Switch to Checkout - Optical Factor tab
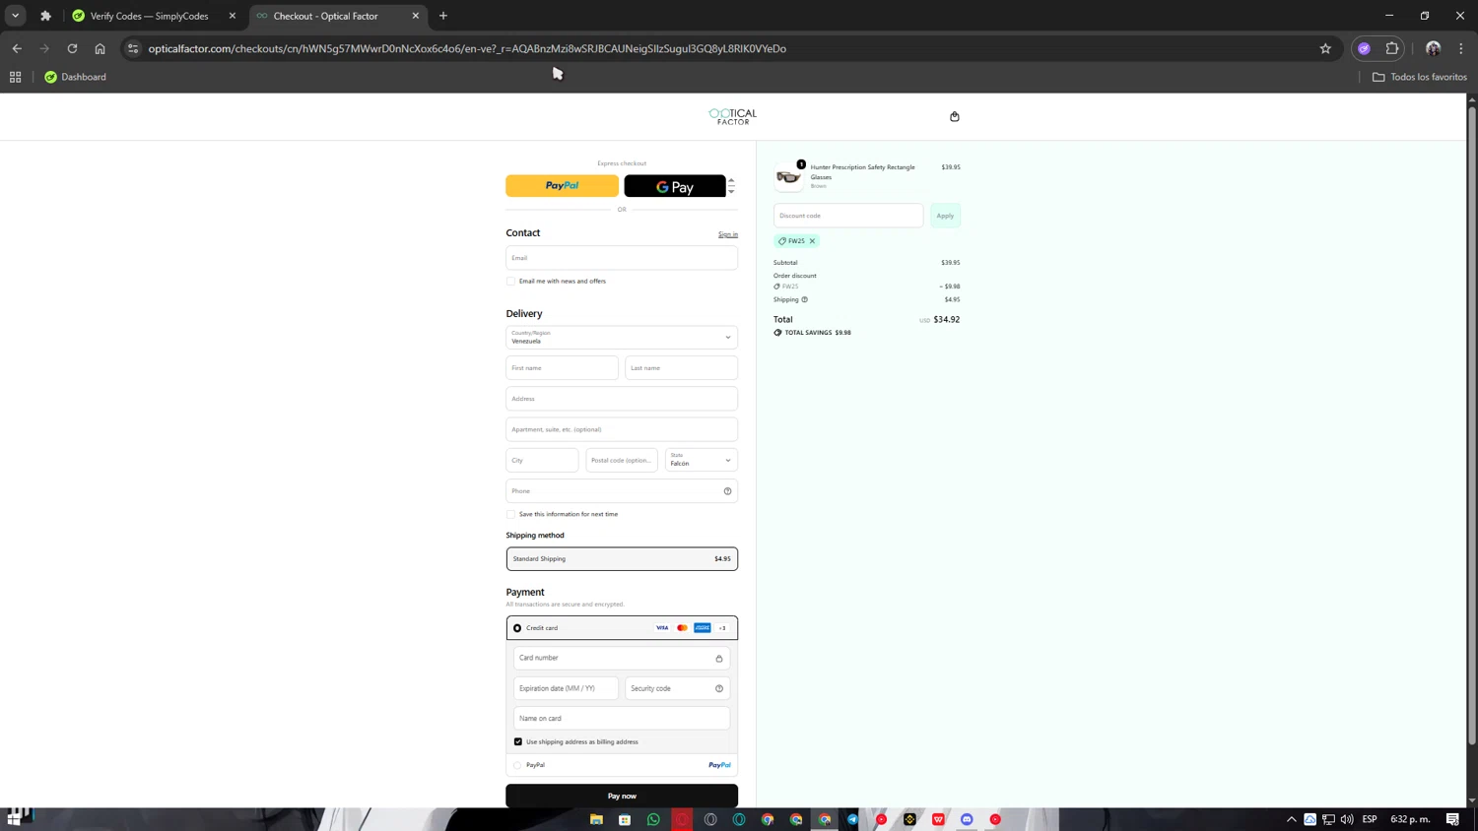The image size is (1478, 831). pyautogui.click(x=326, y=16)
